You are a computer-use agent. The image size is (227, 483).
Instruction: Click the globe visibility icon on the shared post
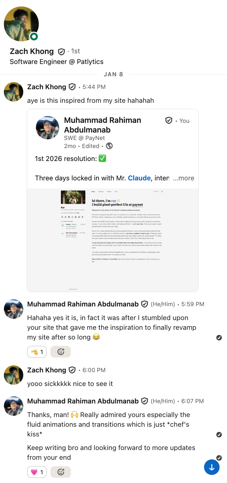pyautogui.click(x=109, y=146)
